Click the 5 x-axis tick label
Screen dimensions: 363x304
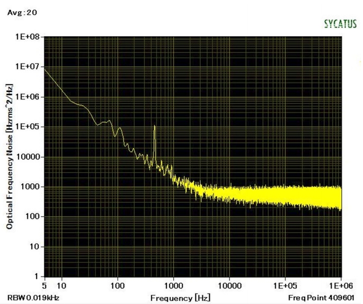pos(46,284)
